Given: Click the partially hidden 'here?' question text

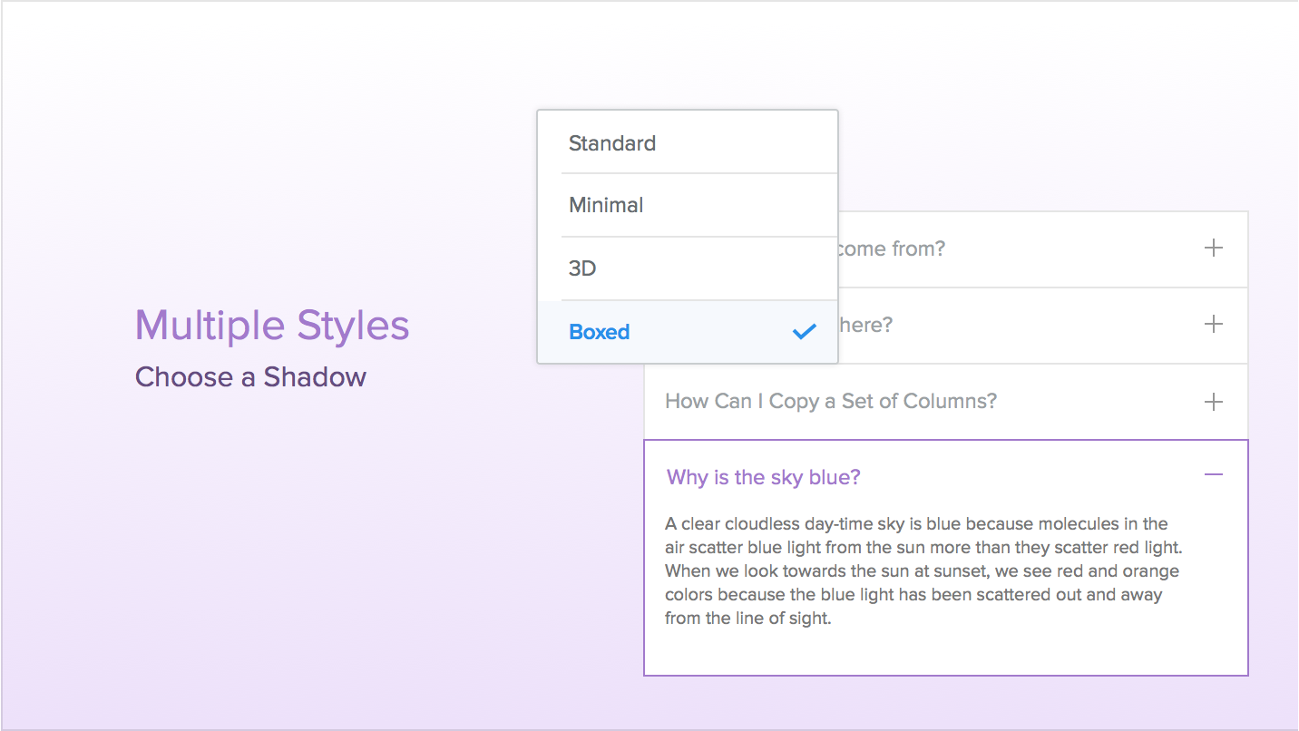Looking at the screenshot, I should tap(865, 325).
